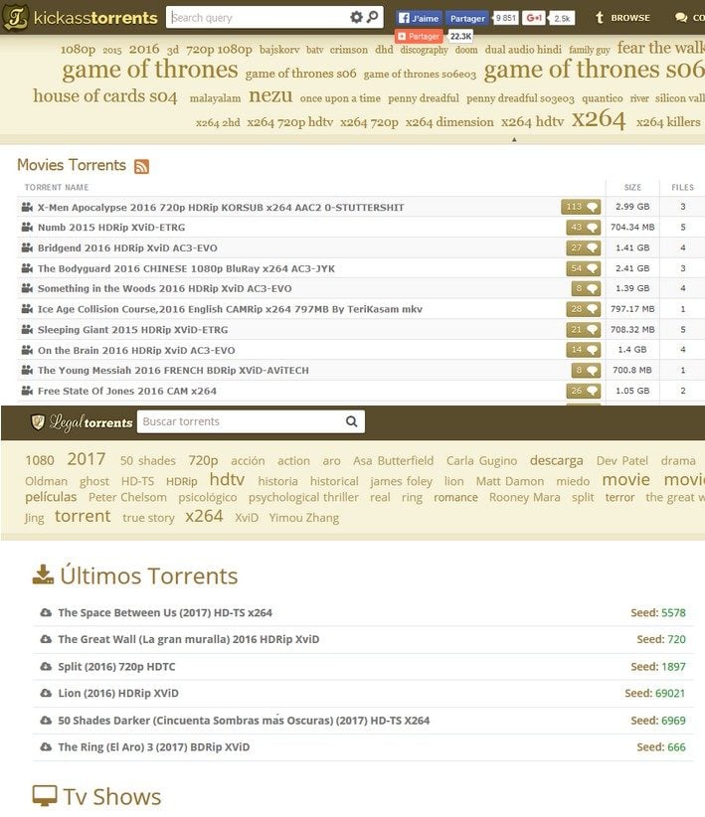The height and width of the screenshot is (817, 705).
Task: Open the 'películas' tag link
Action: pyautogui.click(x=51, y=497)
